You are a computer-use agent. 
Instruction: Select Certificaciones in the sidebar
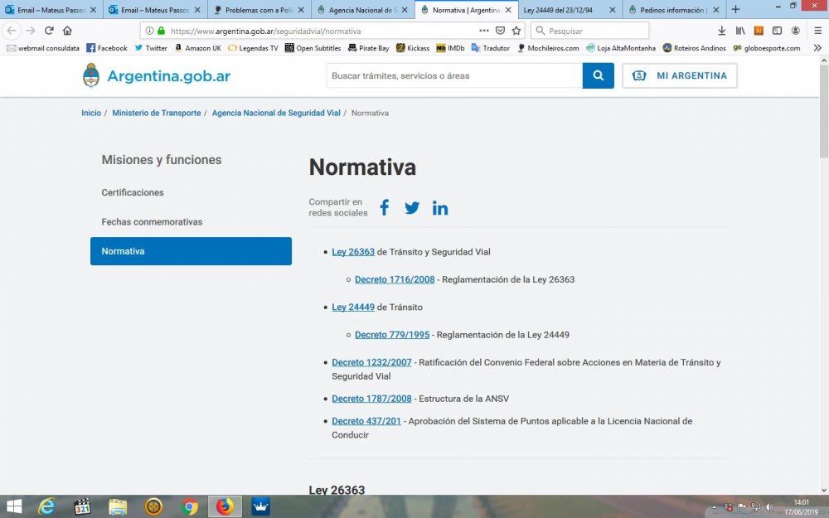point(133,192)
